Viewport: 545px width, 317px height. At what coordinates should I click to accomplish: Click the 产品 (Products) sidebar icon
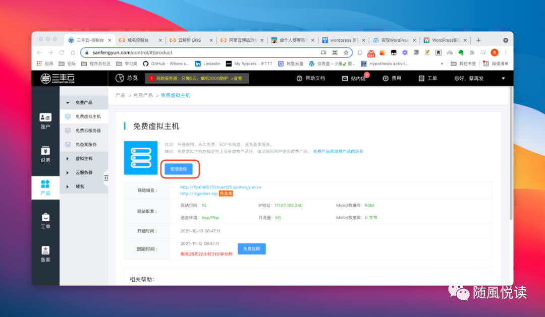(x=45, y=186)
